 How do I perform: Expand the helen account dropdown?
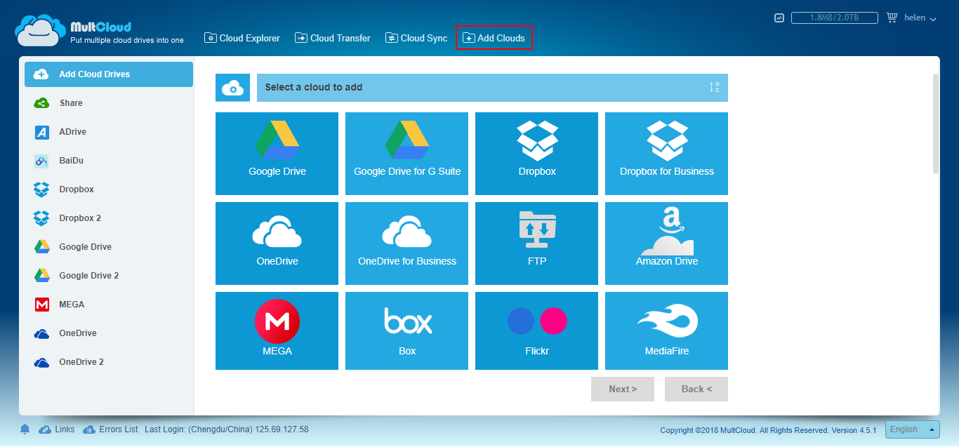point(920,18)
